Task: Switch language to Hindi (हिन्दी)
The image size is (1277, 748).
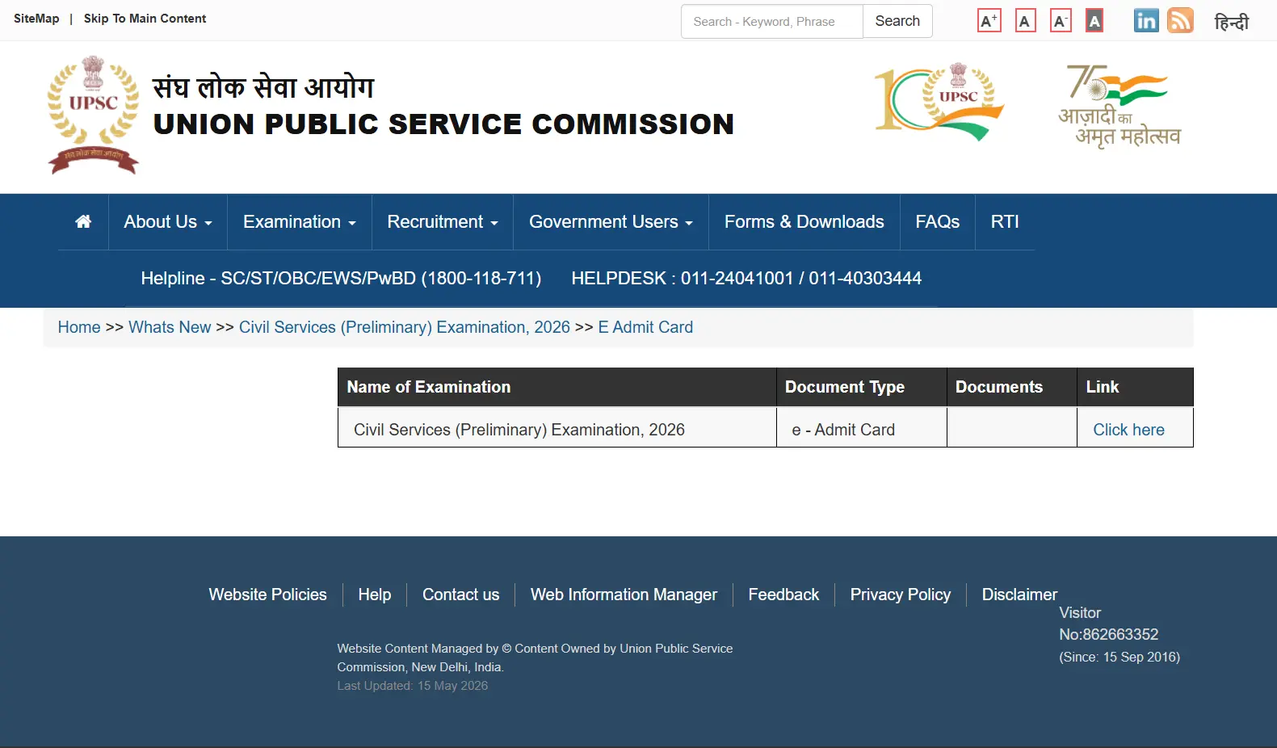Action: pos(1232,22)
